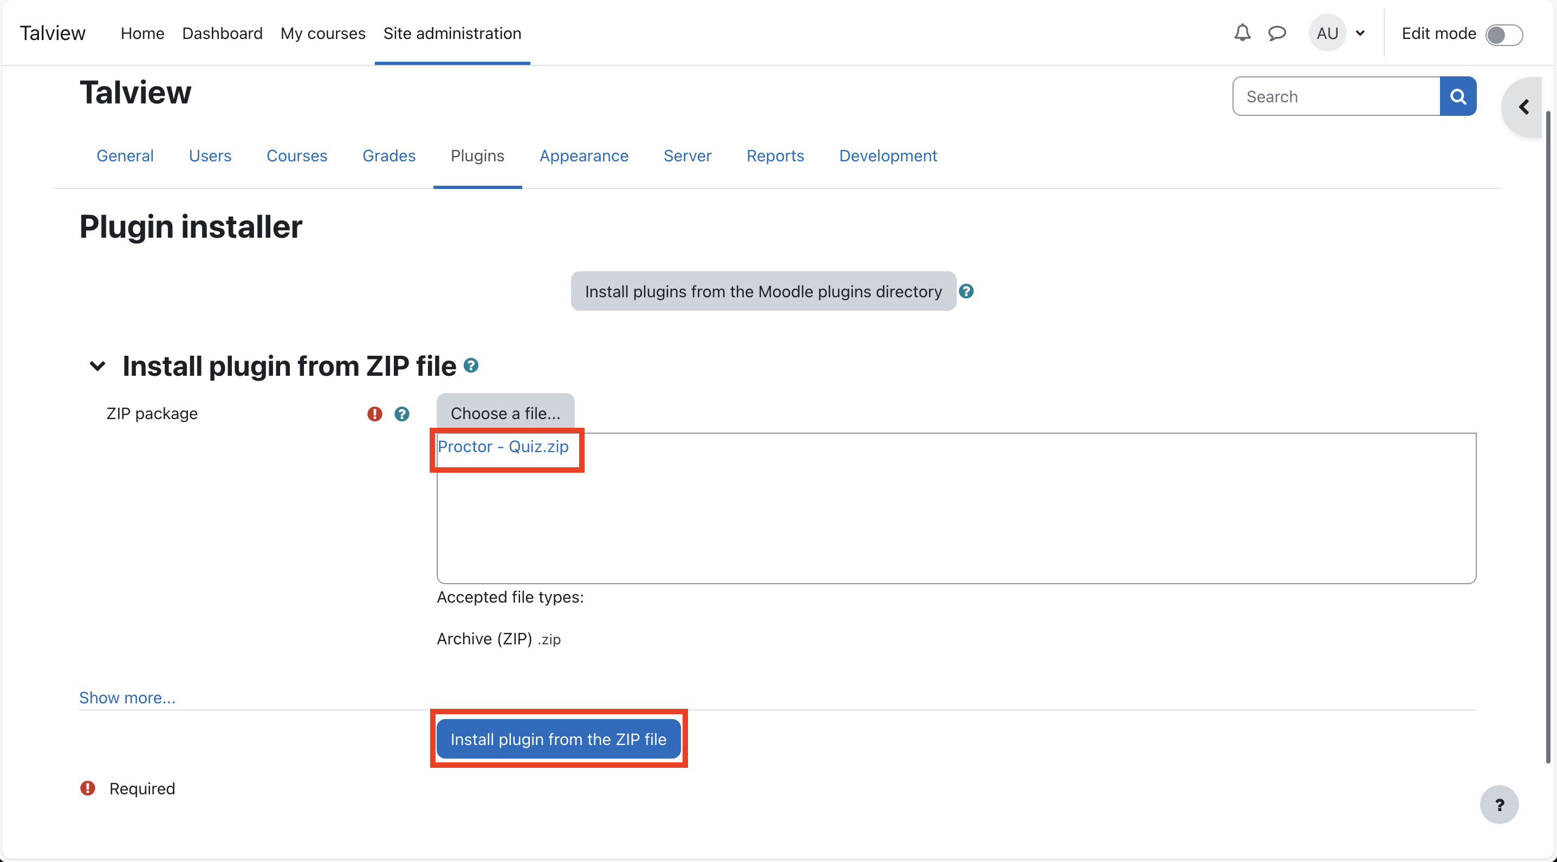Toggle Edit mode switch
The image size is (1557, 862).
(1503, 35)
